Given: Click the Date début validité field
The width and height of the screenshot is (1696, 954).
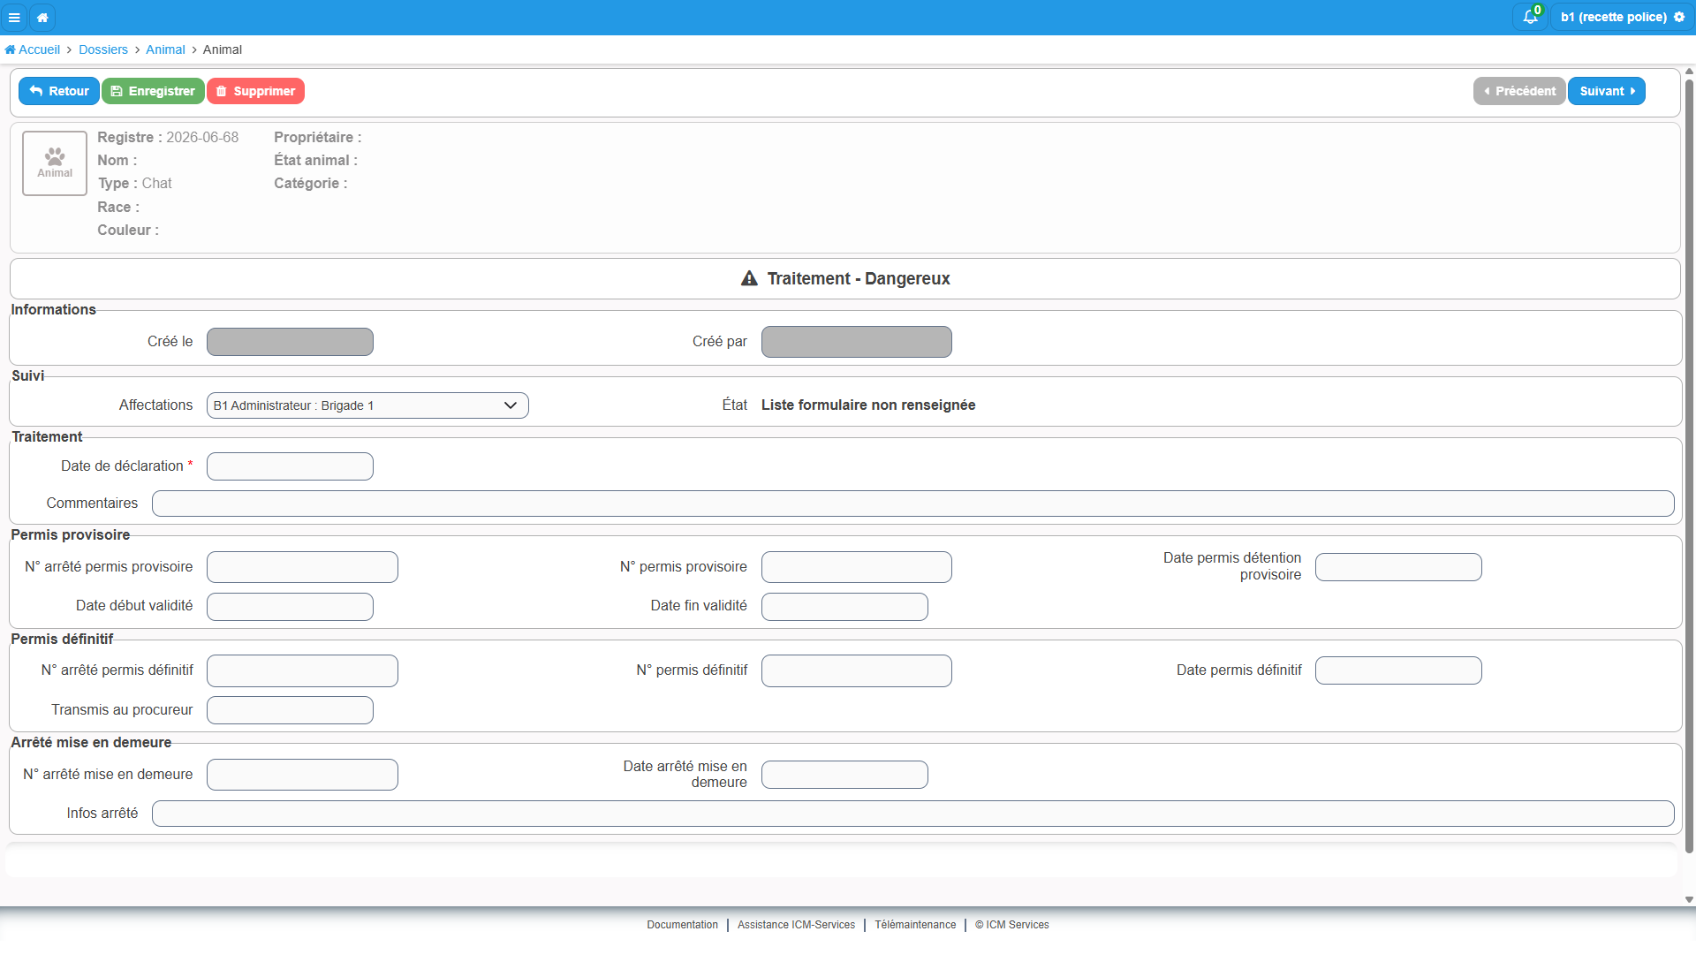Looking at the screenshot, I should click(x=290, y=607).
